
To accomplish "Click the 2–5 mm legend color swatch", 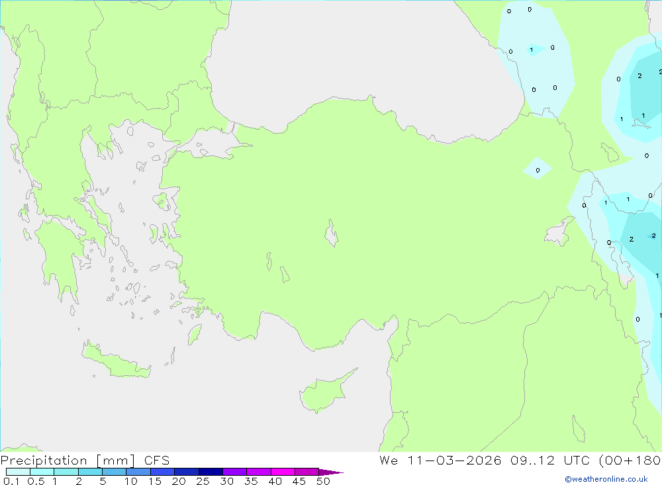I will (90, 472).
